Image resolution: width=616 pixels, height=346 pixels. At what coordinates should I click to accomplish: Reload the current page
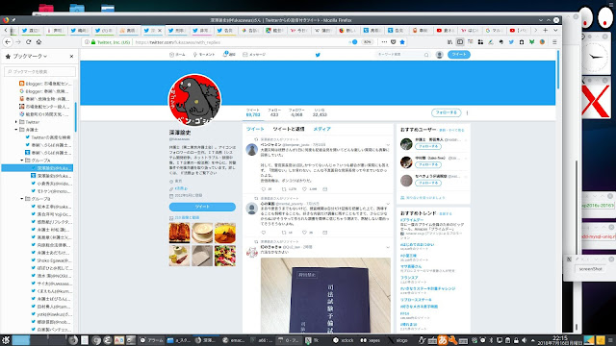28,42
